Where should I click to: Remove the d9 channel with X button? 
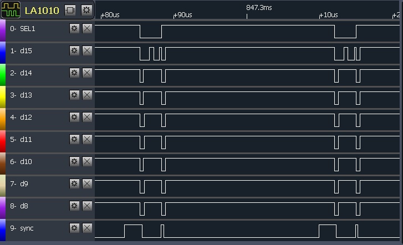click(x=87, y=183)
